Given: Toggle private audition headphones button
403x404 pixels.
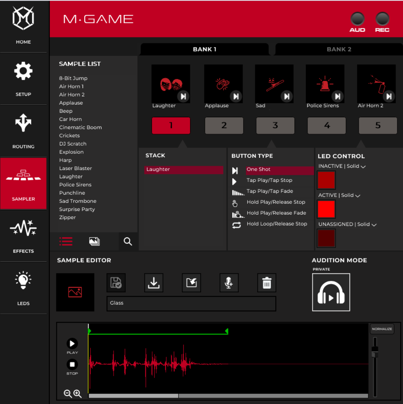Looking at the screenshot, I should 331,292.
